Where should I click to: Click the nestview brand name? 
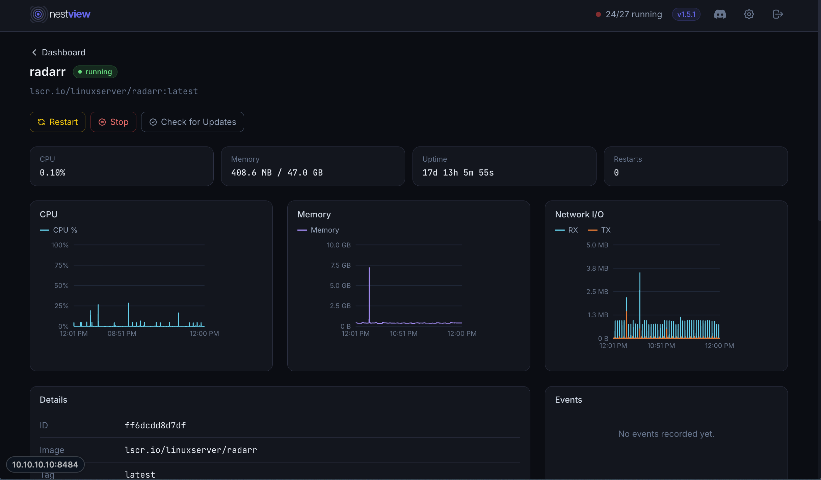coord(70,14)
